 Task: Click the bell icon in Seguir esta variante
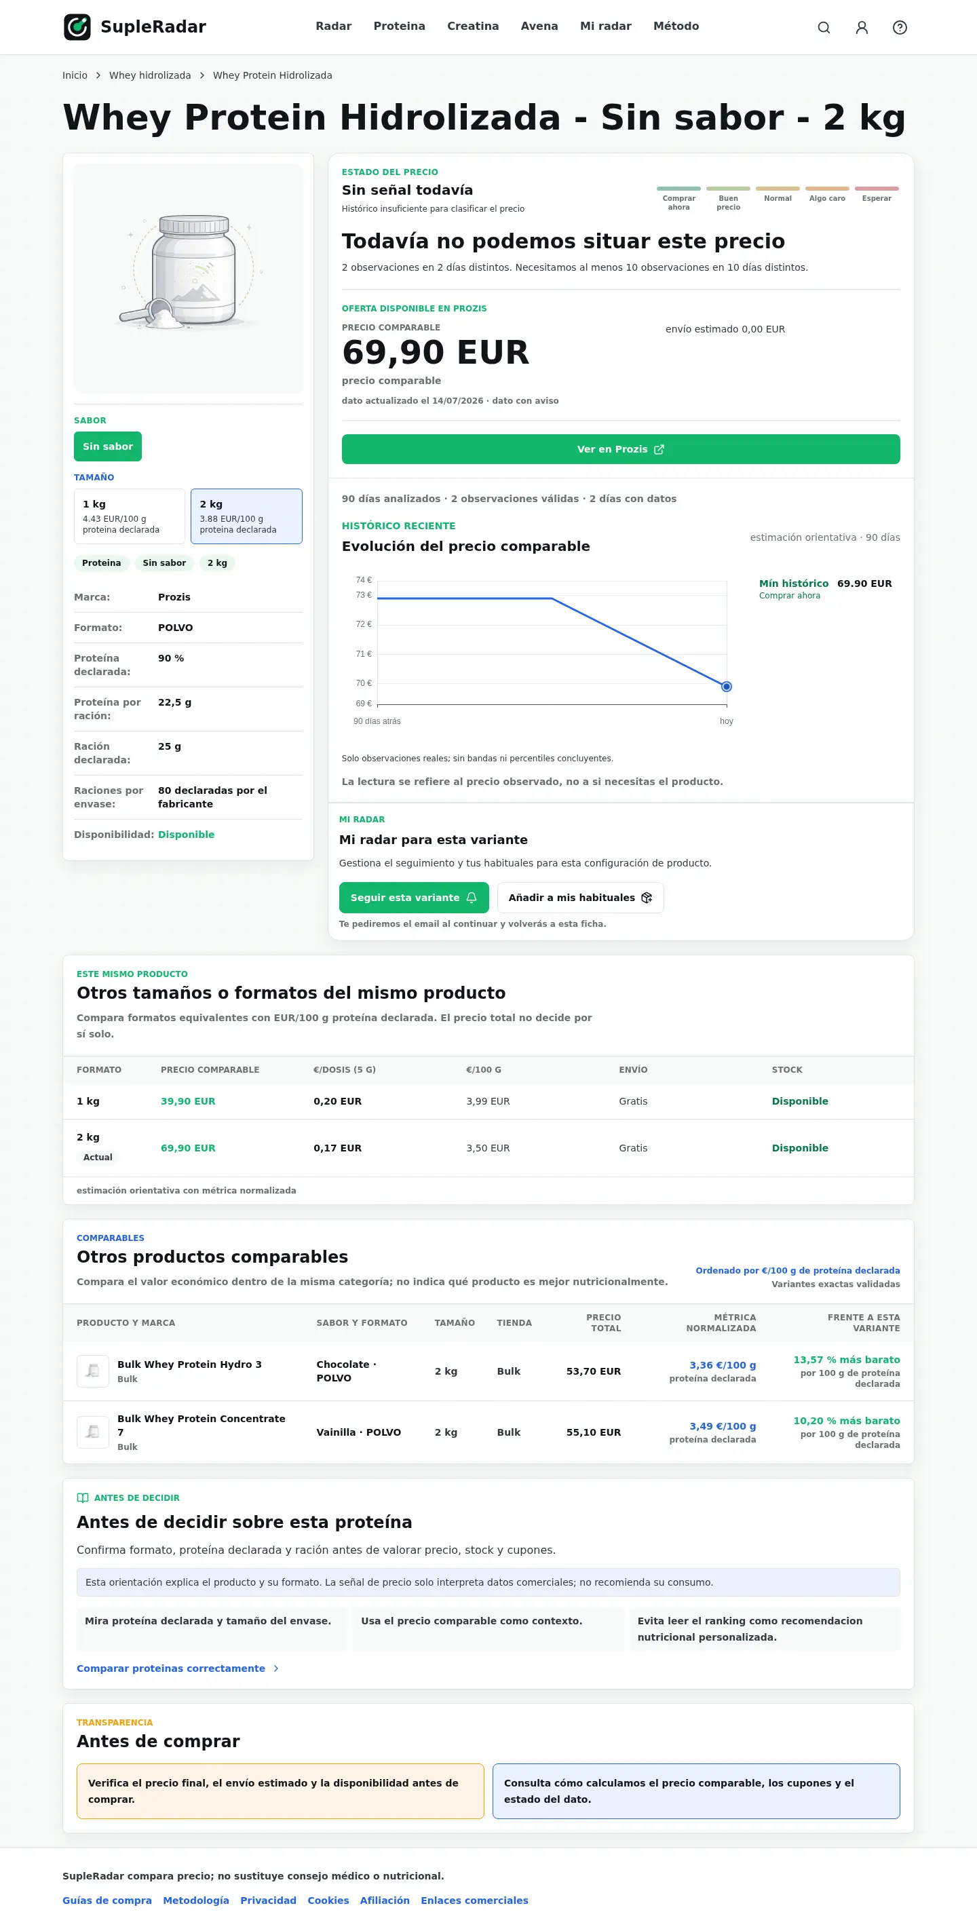[x=472, y=897]
